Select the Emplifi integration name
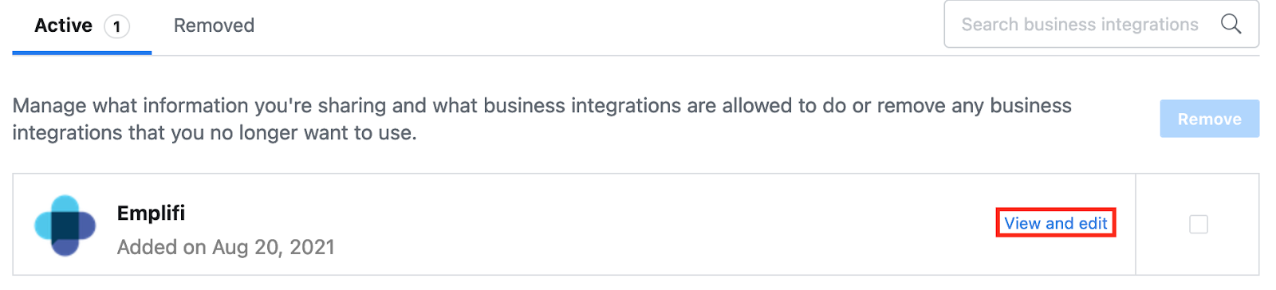This screenshot has height=290, width=1276. pos(151,213)
